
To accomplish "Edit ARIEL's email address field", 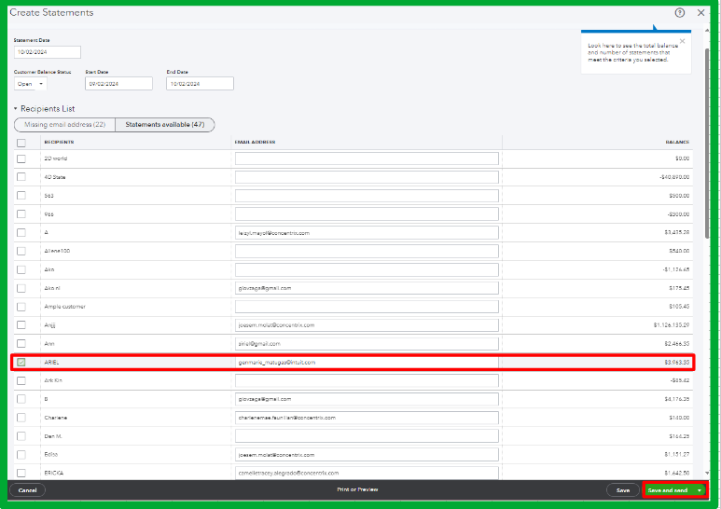I will click(367, 363).
